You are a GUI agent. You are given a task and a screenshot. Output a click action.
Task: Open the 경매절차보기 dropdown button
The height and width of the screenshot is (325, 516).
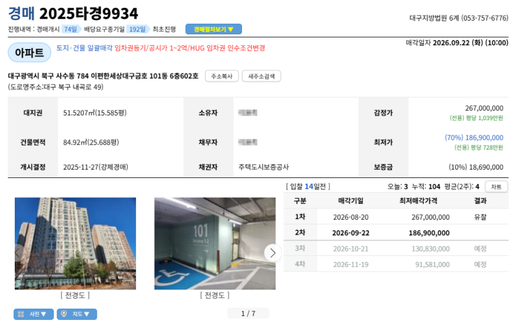[213, 29]
